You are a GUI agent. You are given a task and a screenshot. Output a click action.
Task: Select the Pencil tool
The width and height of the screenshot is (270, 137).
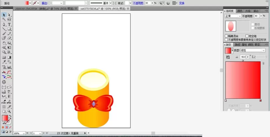pos(9,33)
